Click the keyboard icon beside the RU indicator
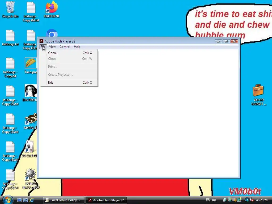Screen dimensions: 272x204 (x=214, y=200)
